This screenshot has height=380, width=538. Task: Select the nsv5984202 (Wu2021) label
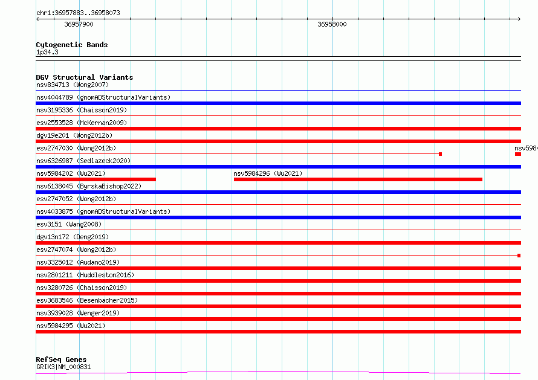point(71,173)
